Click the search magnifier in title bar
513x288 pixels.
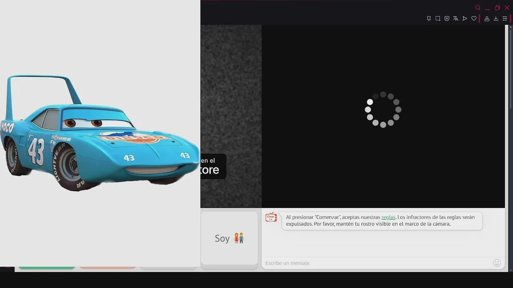pyautogui.click(x=478, y=8)
